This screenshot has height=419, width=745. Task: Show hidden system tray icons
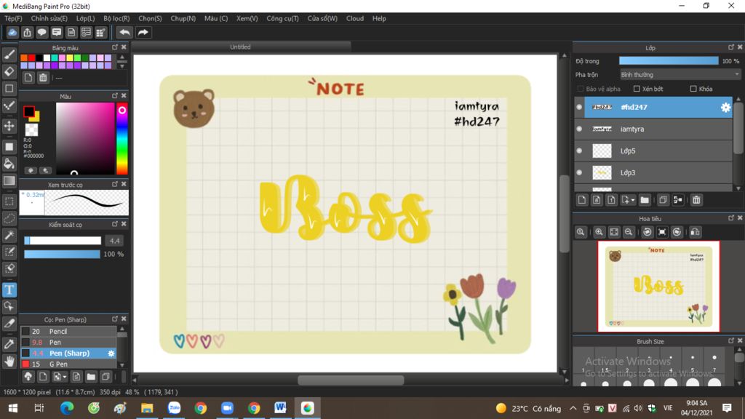[573, 408]
